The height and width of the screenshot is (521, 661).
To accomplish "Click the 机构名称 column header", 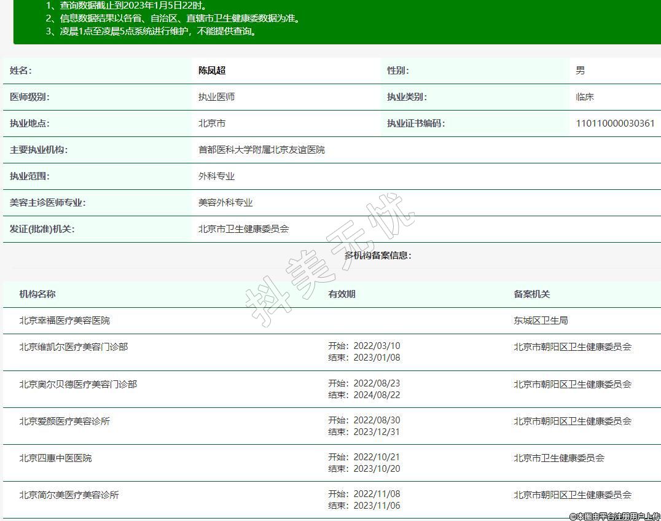I will tap(37, 294).
